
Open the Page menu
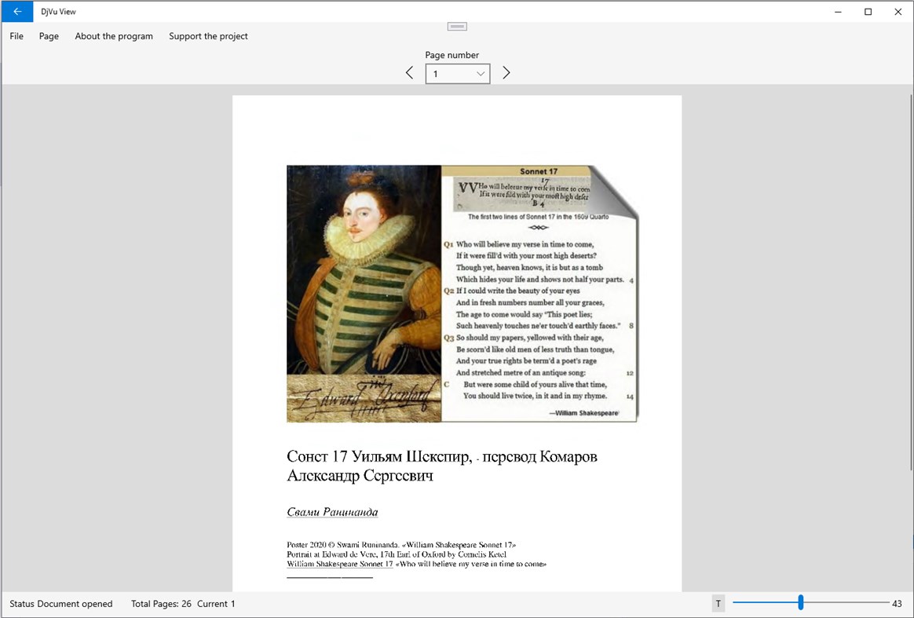(49, 36)
